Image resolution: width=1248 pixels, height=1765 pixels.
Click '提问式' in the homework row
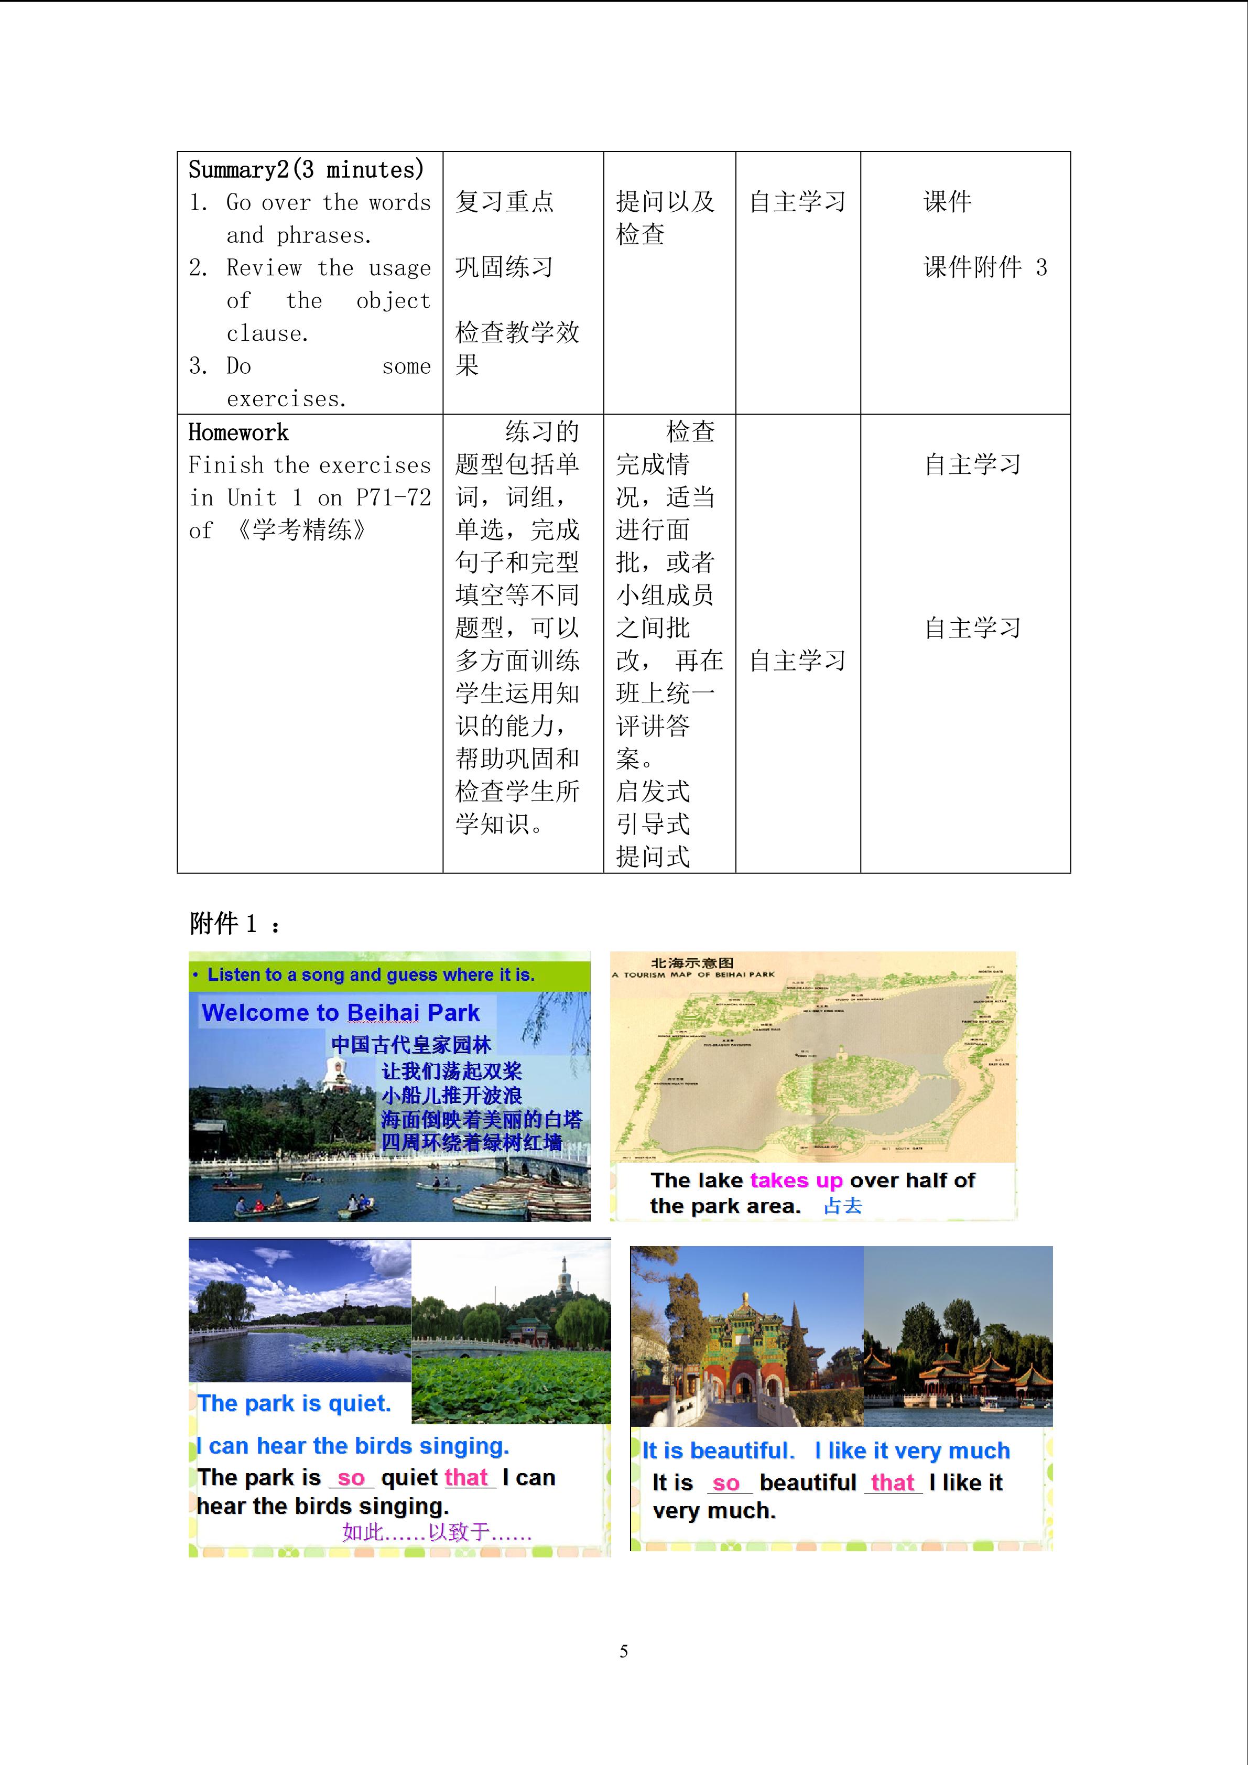tap(653, 857)
